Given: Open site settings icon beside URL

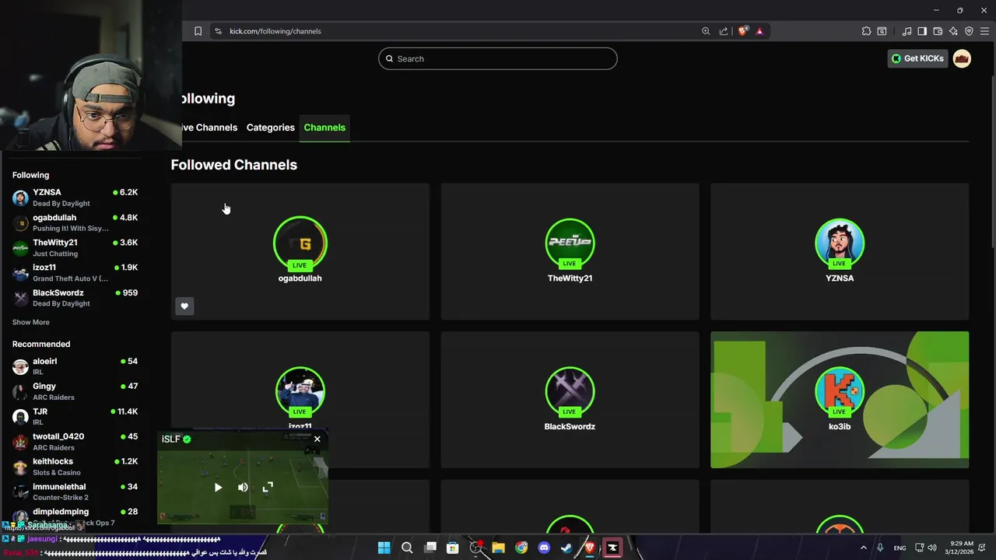Looking at the screenshot, I should click(218, 31).
